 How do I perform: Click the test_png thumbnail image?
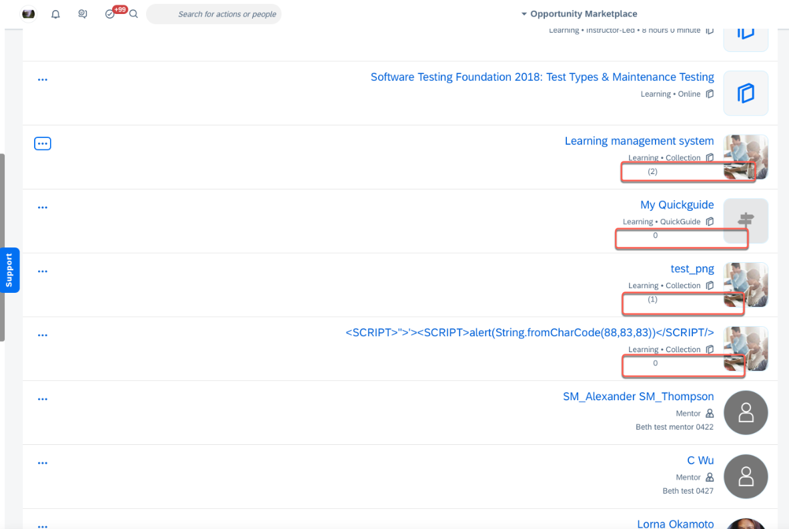pos(746,285)
